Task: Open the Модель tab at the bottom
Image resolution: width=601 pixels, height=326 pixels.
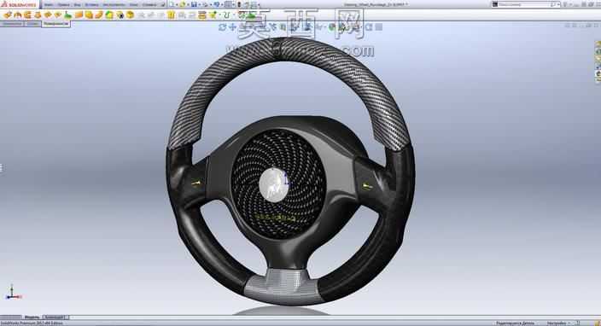Action: click(x=32, y=317)
